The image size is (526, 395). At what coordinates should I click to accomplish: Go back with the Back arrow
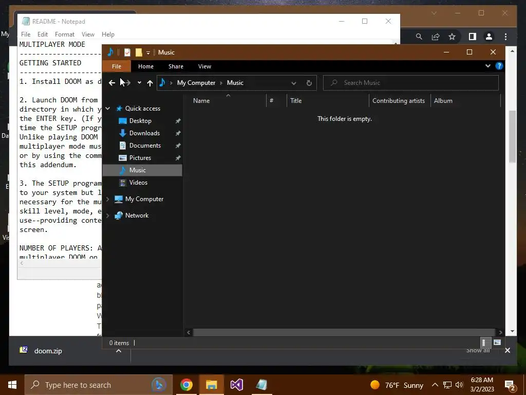tap(111, 83)
